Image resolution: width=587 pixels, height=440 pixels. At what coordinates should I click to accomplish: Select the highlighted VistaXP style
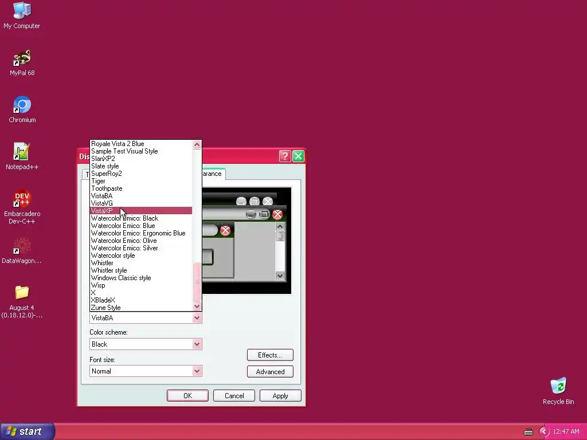[x=141, y=211]
